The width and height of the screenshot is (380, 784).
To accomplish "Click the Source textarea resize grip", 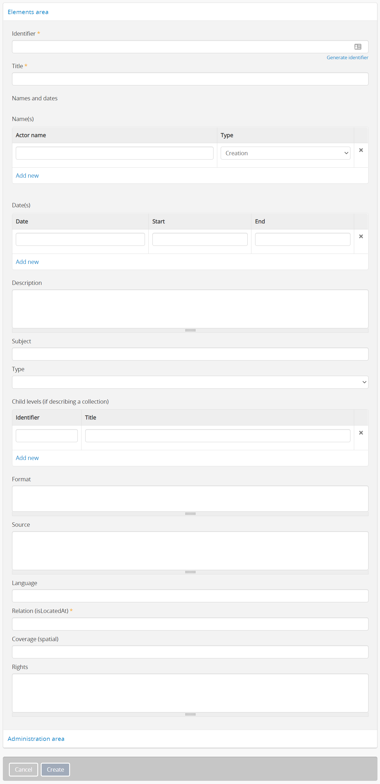I will click(190, 572).
